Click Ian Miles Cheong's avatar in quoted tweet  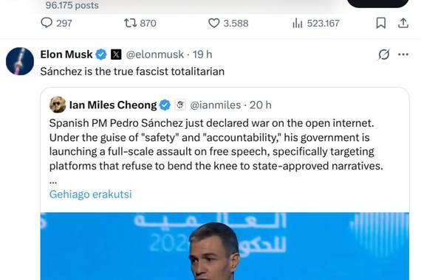click(58, 105)
